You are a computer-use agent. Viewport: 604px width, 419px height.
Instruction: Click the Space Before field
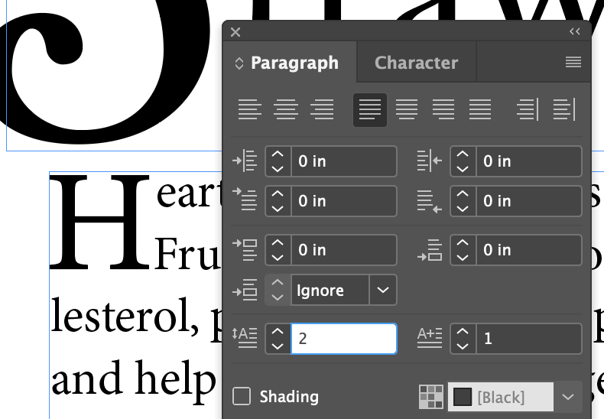(x=343, y=250)
